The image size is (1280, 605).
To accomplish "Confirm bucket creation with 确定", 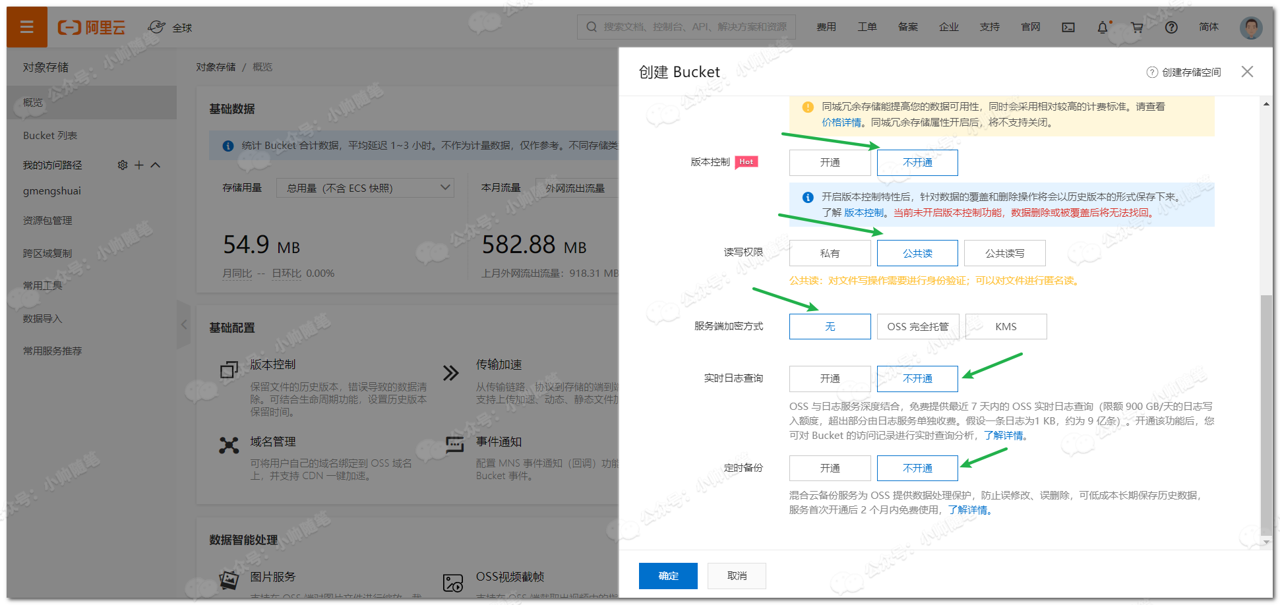I will [x=668, y=576].
